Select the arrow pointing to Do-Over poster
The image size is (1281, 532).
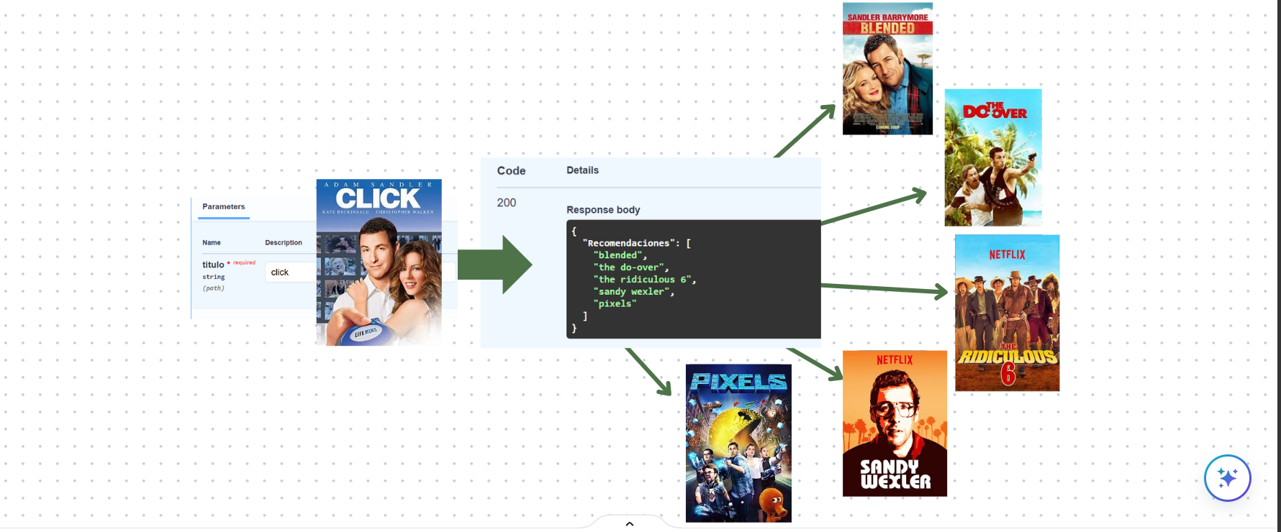coord(874,207)
